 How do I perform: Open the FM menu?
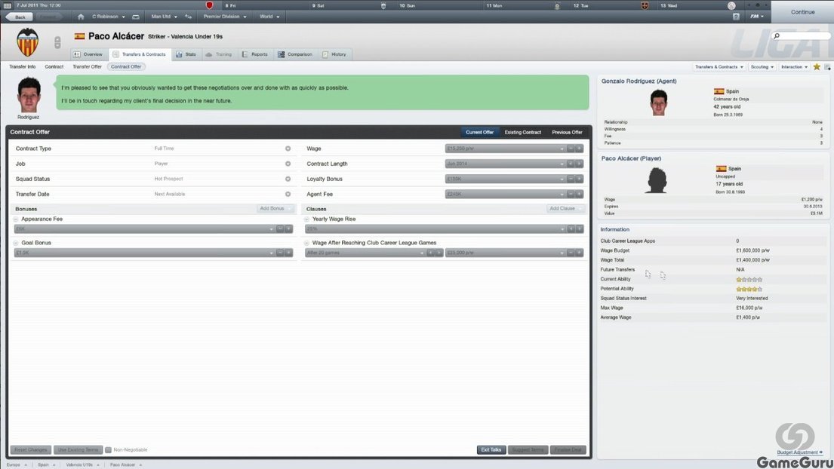[757, 17]
